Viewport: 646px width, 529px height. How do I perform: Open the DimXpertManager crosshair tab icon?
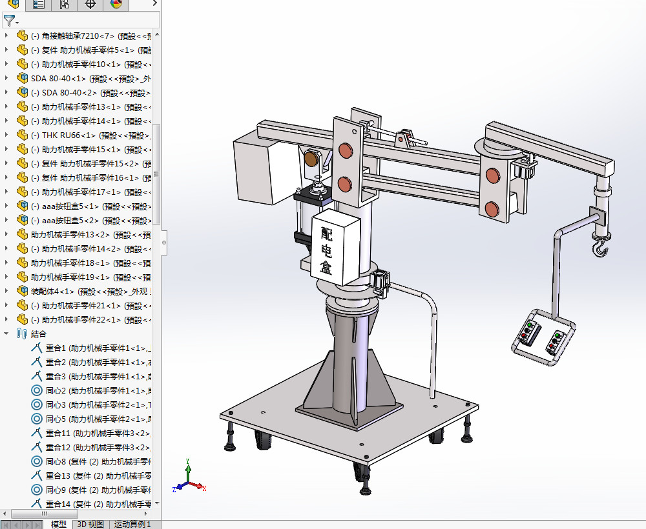click(90, 4)
